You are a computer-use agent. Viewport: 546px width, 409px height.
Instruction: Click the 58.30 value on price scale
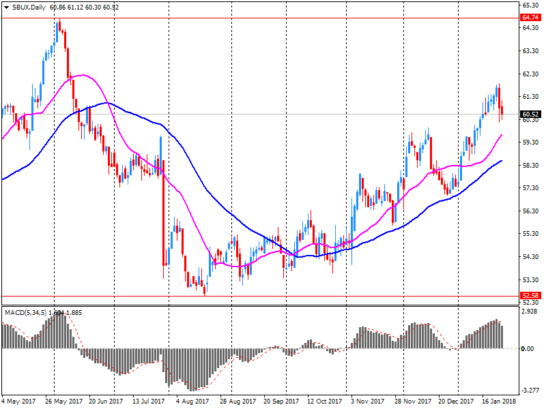tap(530, 165)
